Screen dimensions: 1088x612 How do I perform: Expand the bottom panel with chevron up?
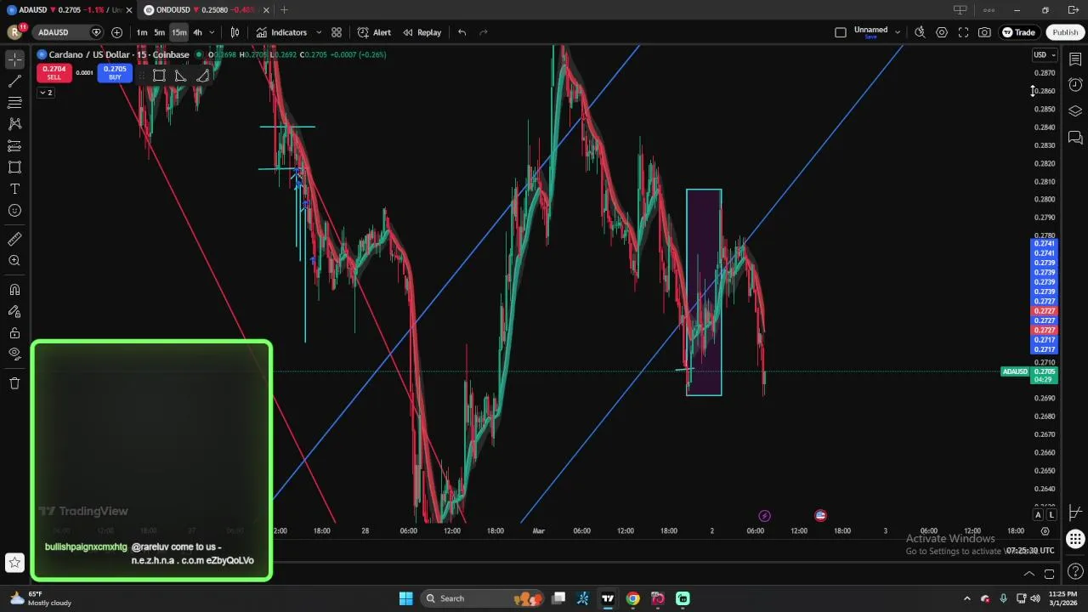click(1028, 574)
